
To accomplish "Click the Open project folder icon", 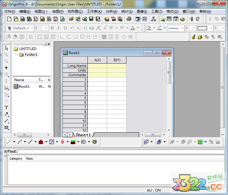I will click(71, 19).
